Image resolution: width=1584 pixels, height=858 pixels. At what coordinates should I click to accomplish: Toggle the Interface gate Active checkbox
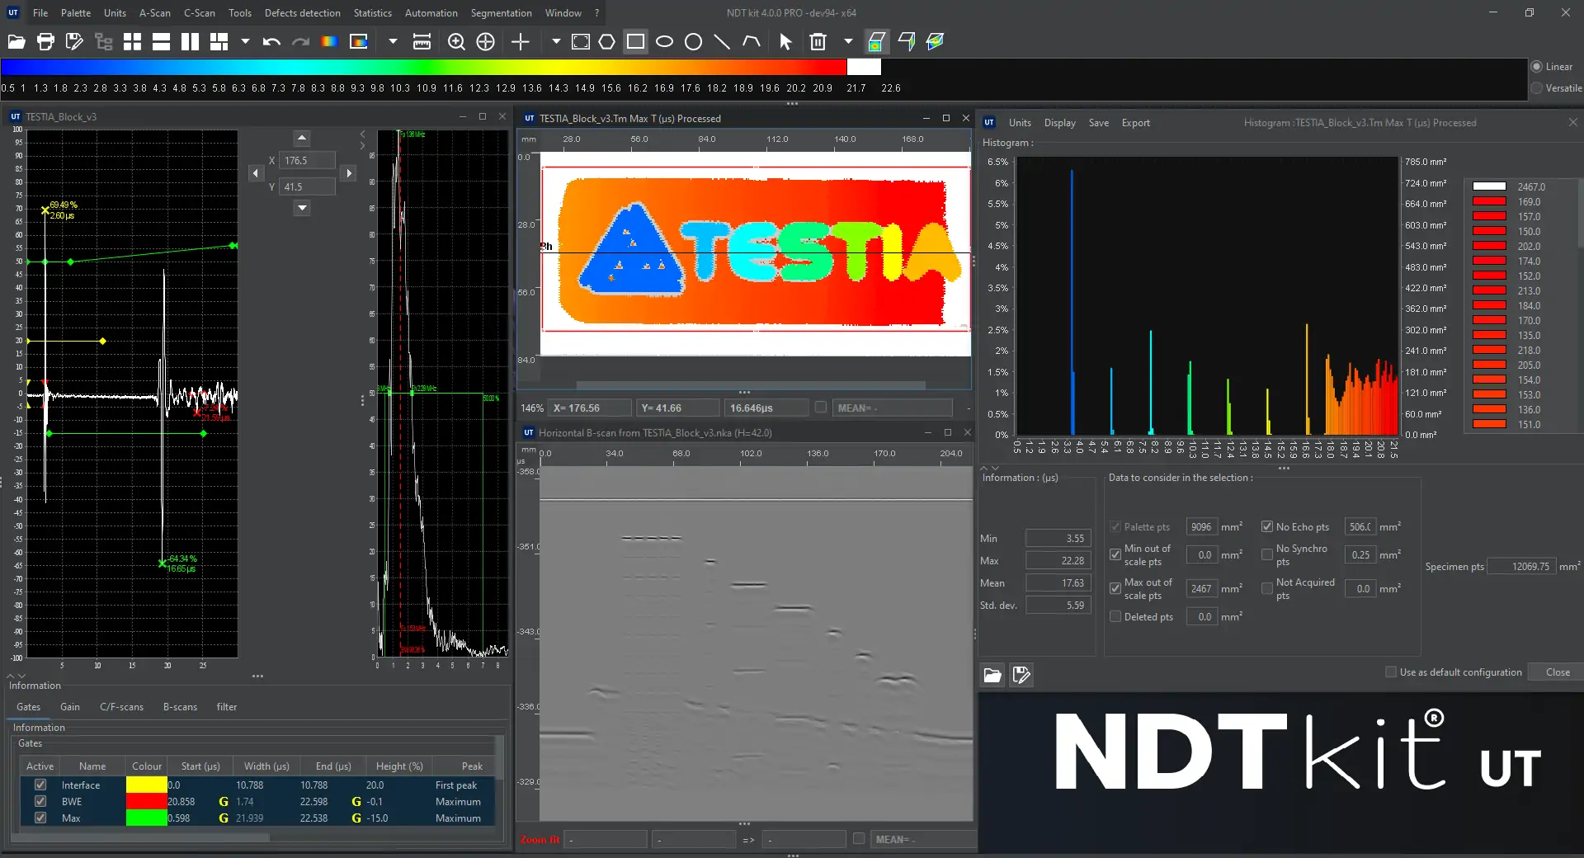point(40,785)
